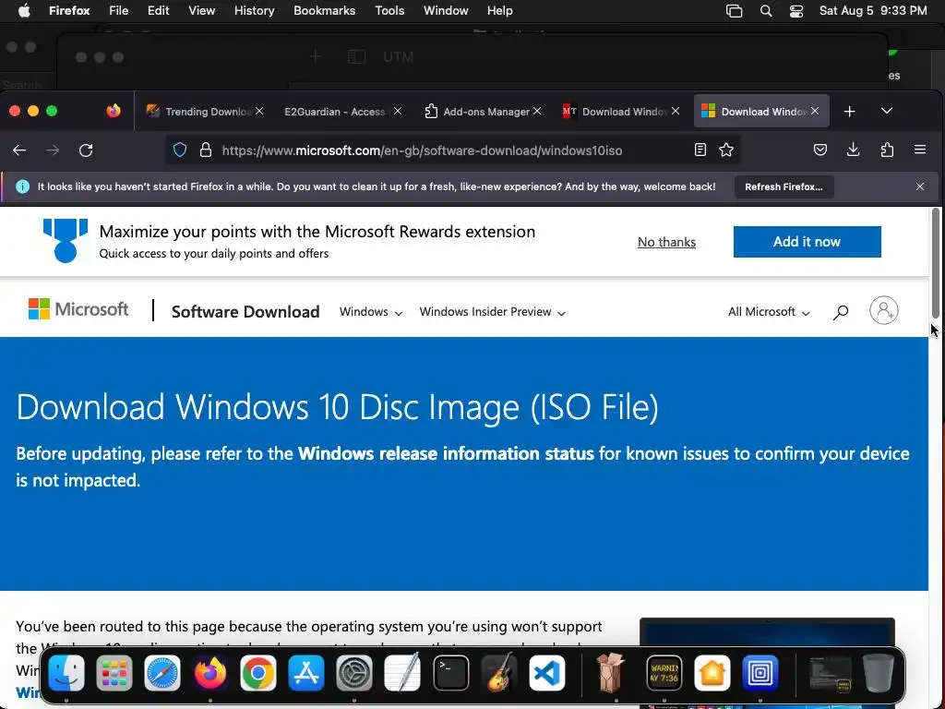Open the Firefox downloads panel

(x=853, y=150)
